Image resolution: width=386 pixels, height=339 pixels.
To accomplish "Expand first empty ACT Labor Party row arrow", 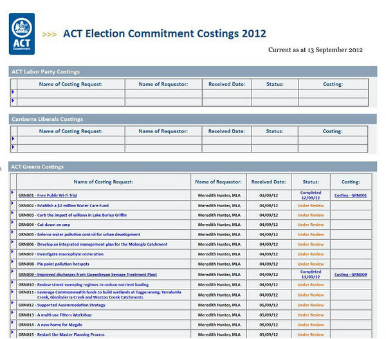I will tap(13, 92).
